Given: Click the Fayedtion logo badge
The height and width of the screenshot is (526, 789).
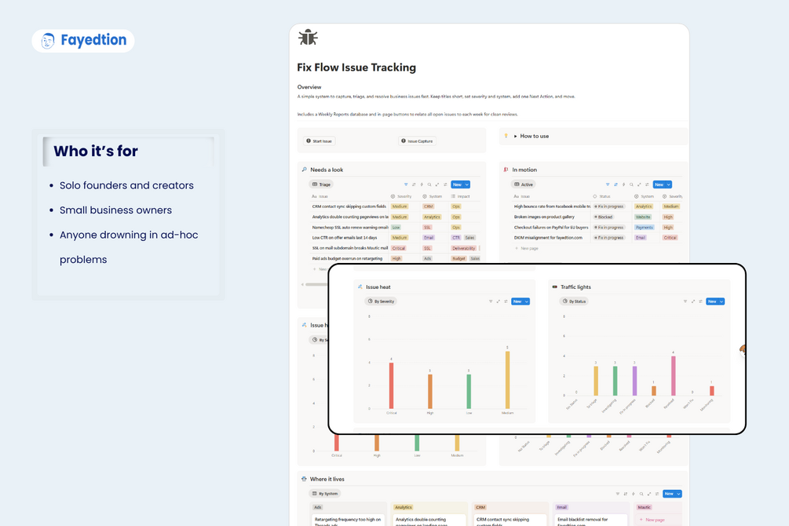Looking at the screenshot, I should (83, 40).
